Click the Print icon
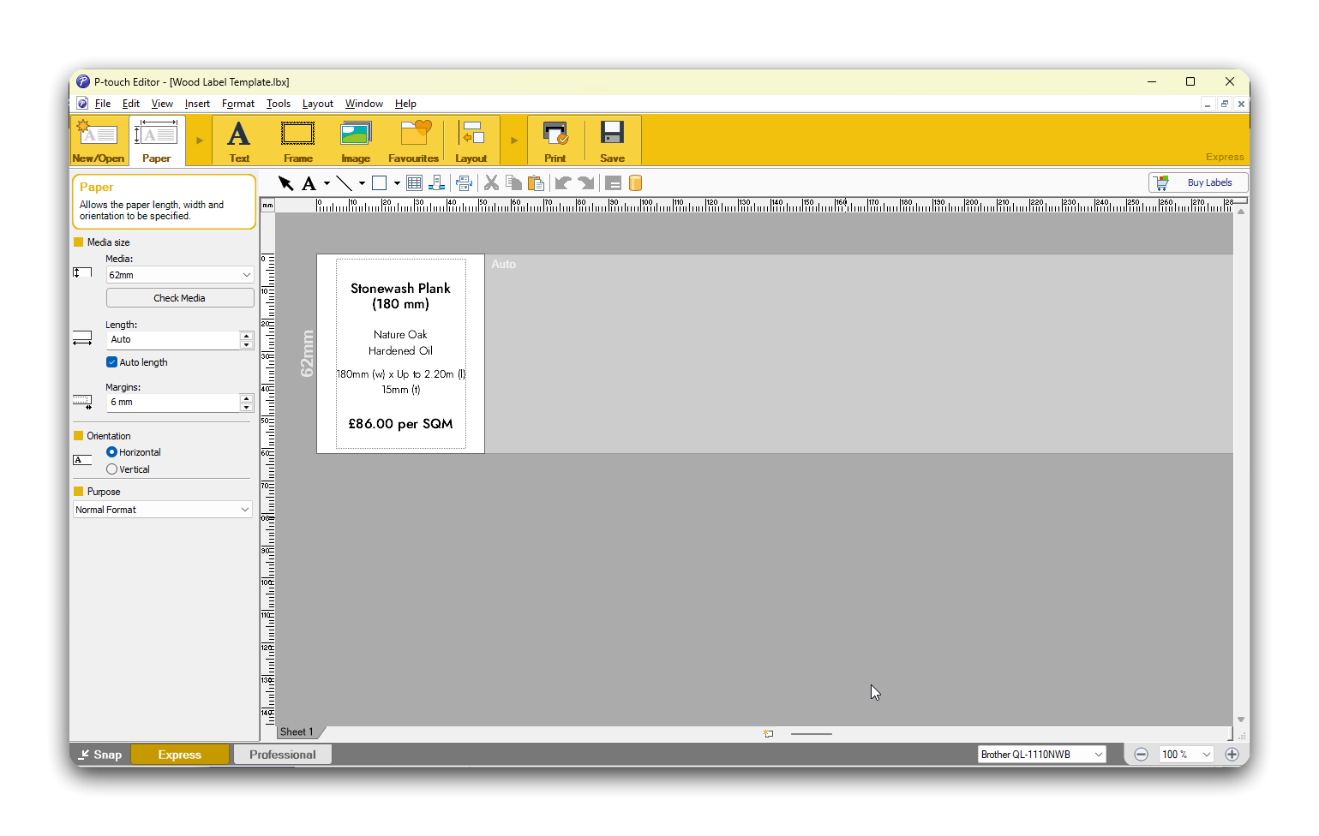 pos(555,141)
